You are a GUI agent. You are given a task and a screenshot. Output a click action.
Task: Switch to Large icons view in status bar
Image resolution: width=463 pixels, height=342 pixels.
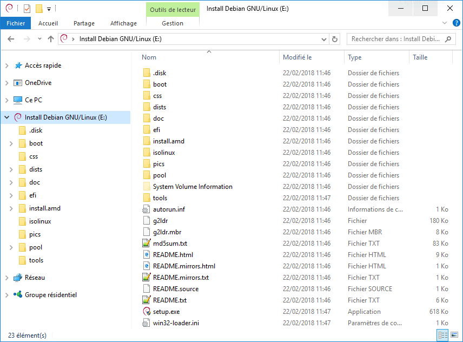click(x=454, y=335)
